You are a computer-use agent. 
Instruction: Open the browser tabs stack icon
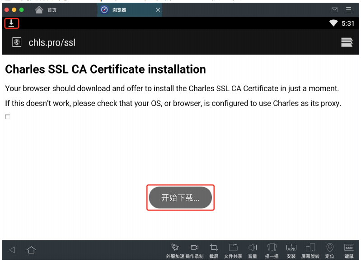(347, 42)
